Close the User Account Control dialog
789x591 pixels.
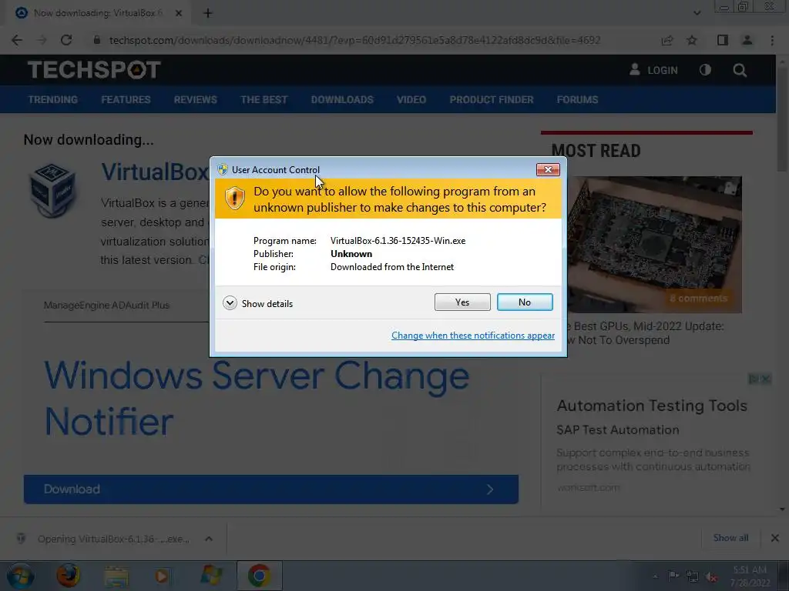tap(548, 170)
